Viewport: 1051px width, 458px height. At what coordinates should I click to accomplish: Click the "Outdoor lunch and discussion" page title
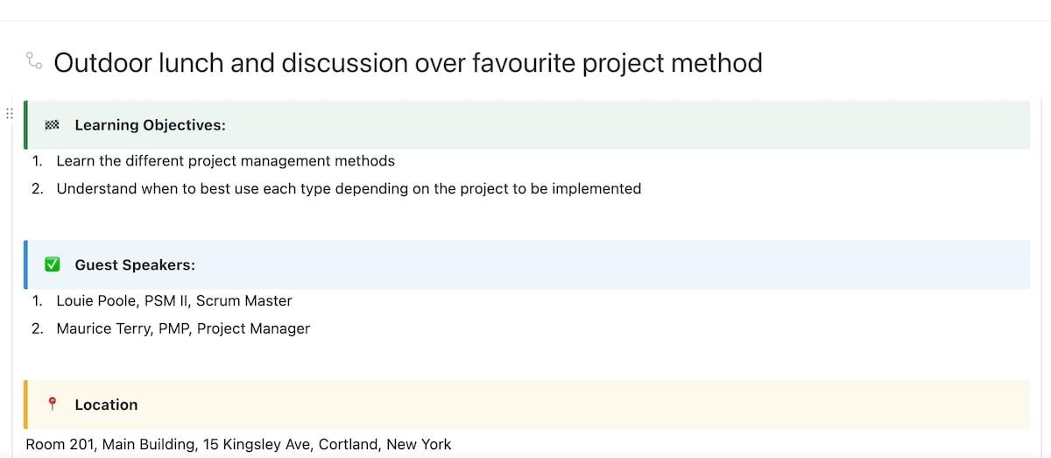(x=407, y=63)
